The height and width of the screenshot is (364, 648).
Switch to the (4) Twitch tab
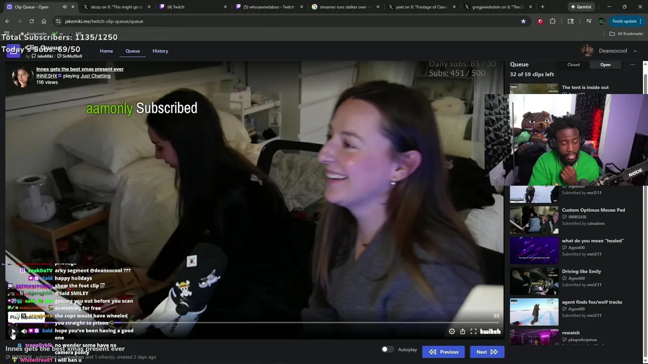pyautogui.click(x=192, y=7)
